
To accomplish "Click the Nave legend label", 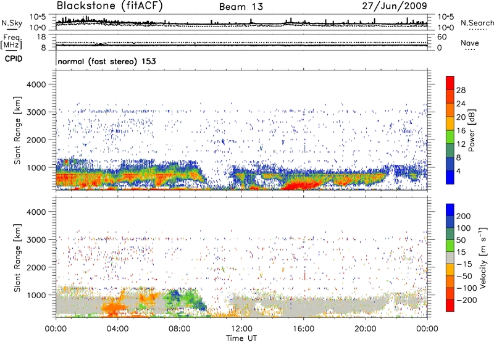I will (x=470, y=43).
